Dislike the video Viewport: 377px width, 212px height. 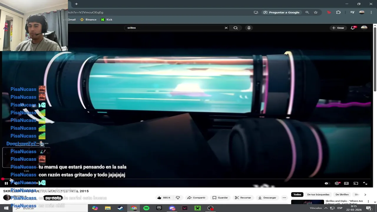[178, 198]
